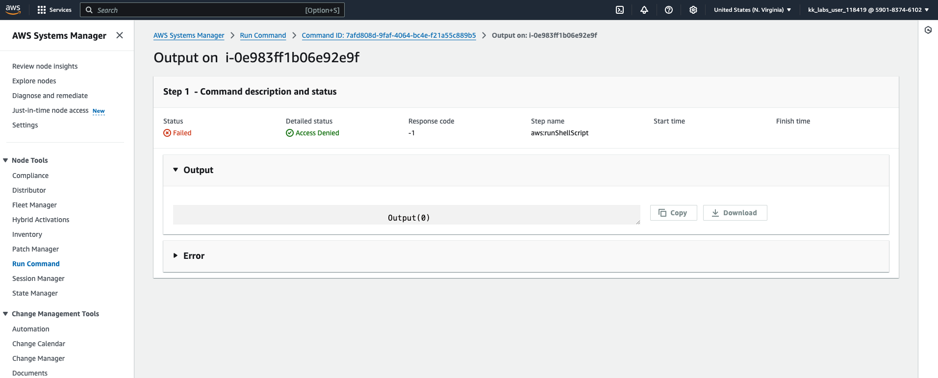The image size is (938, 378).
Task: Open the region selector dropdown
Action: point(752,10)
